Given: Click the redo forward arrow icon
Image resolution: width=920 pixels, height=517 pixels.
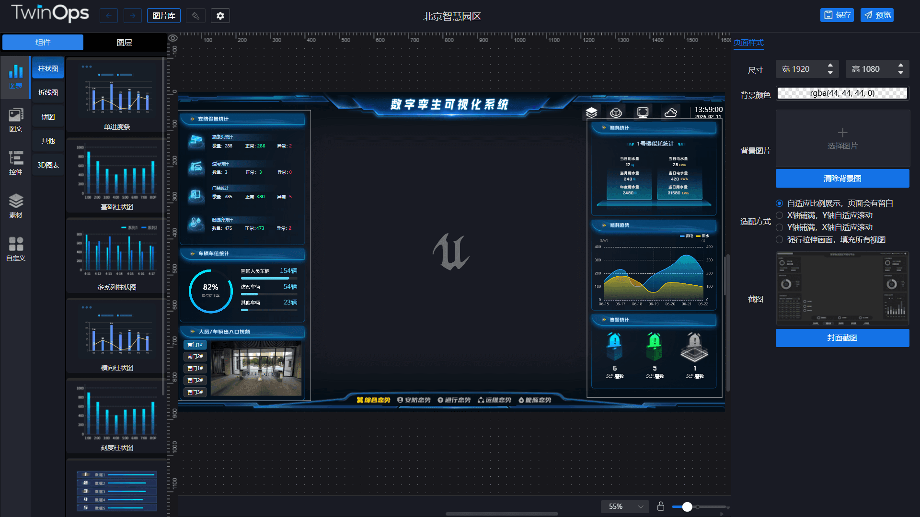Looking at the screenshot, I should pos(133,16).
